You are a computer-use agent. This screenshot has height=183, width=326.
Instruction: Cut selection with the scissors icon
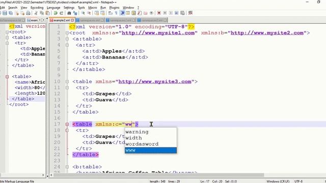click(36, 13)
